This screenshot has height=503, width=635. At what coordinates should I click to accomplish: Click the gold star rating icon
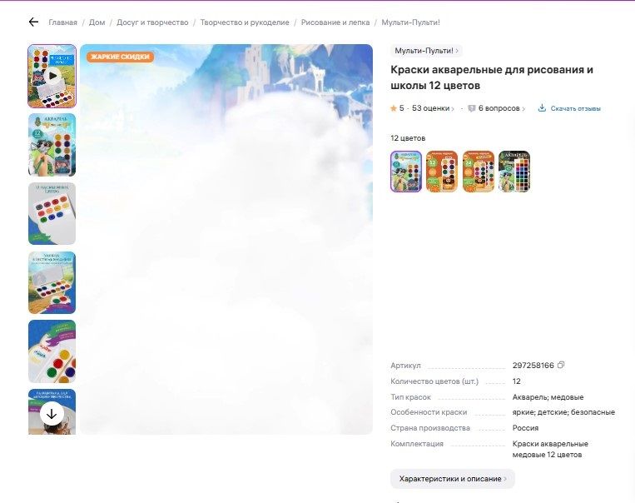(394, 108)
